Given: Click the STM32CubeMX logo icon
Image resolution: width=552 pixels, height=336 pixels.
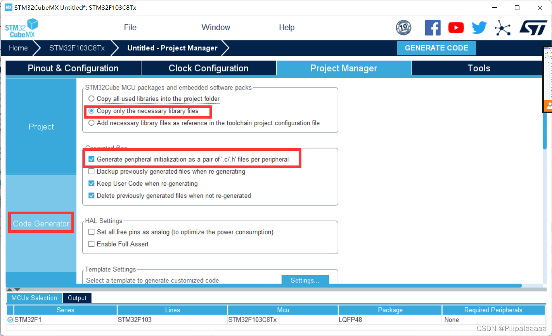Looking at the screenshot, I should click(22, 28).
